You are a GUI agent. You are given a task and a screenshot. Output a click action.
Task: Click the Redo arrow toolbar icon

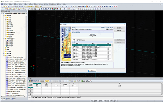click(22, 7)
